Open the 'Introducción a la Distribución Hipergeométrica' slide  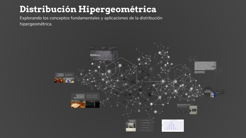point(64,78)
